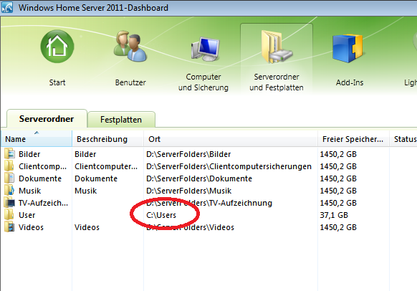Open the Start home icon
This screenshot has height=291, width=417.
(x=57, y=47)
